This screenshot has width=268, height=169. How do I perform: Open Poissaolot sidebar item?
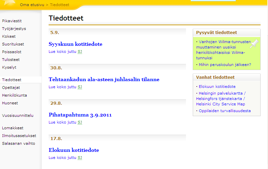coord(11,52)
